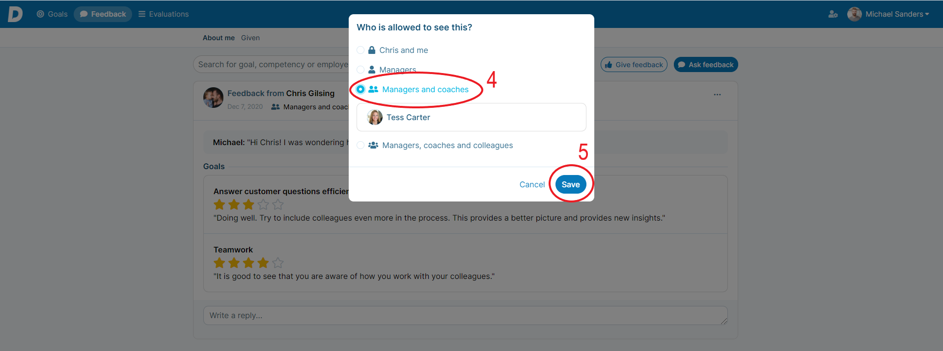This screenshot has height=351, width=943.
Task: Open the Goals menu item
Action: click(52, 14)
